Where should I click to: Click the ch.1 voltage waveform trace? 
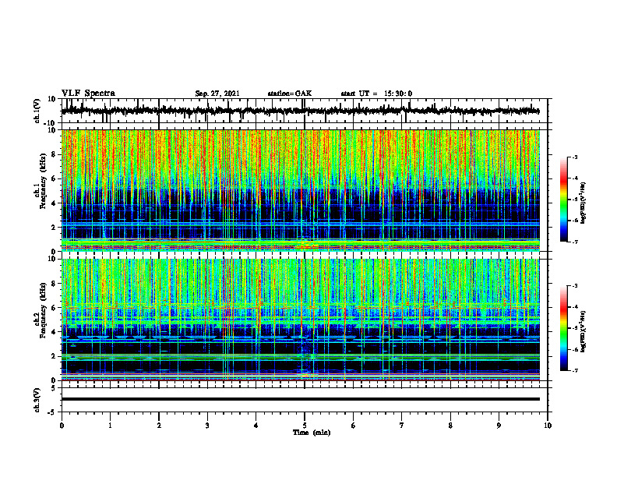[x=300, y=111]
